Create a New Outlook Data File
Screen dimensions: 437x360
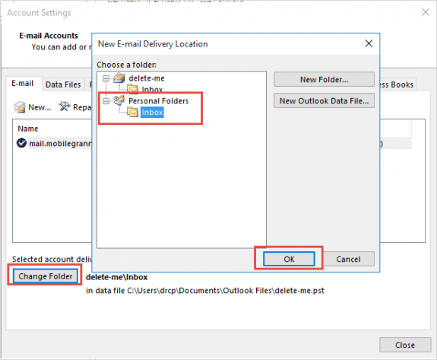coord(324,100)
